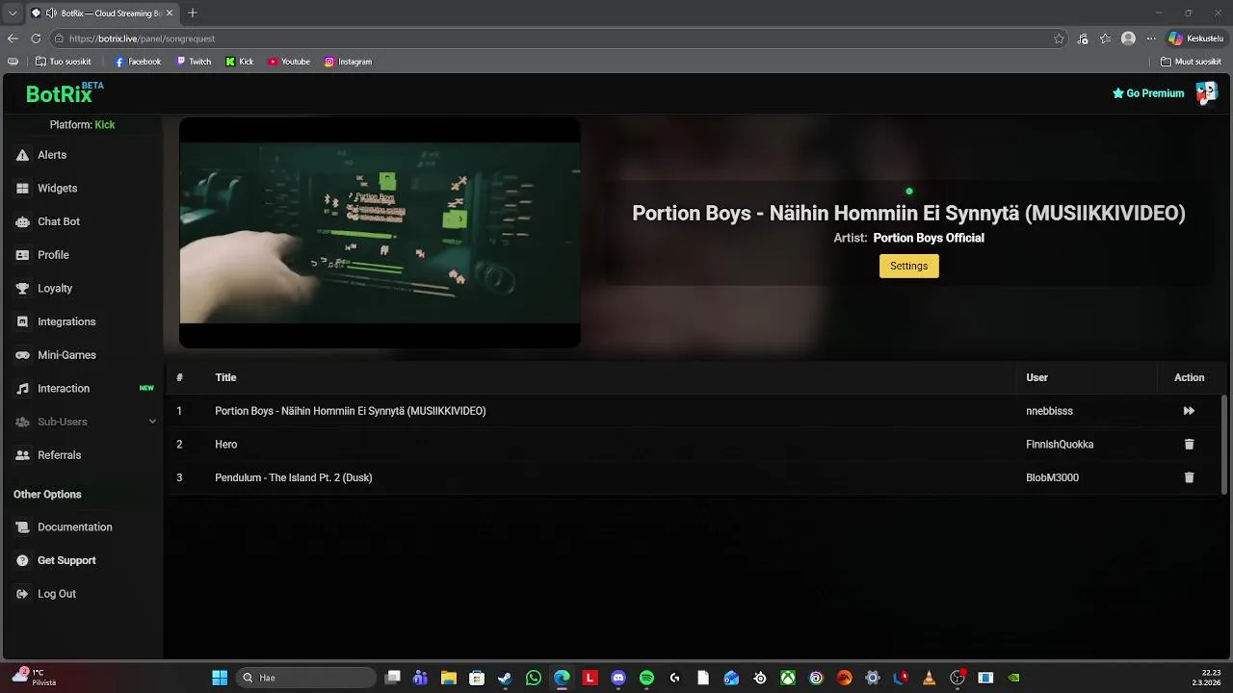Delete the Hero song from queue

(x=1189, y=445)
